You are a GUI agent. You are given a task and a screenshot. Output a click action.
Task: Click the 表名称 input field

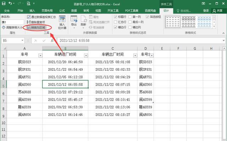coord(13,22)
